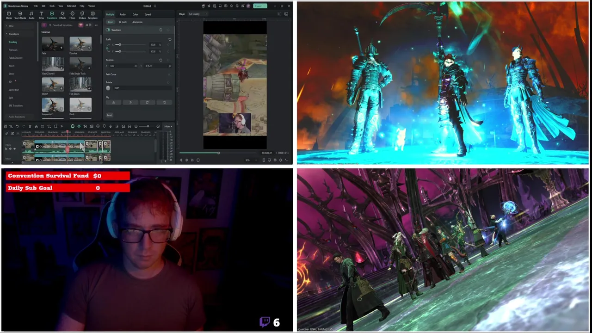592x333 pixels.
Task: Switch to the Speed properties tab
Action: coord(148,14)
